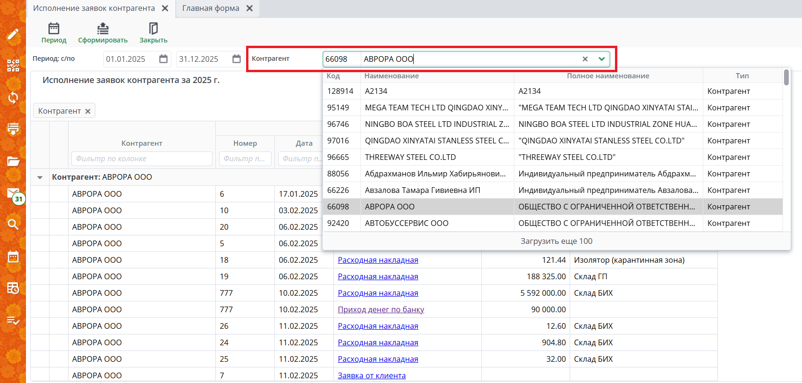Click the Контрагент column filter field

[142, 159]
